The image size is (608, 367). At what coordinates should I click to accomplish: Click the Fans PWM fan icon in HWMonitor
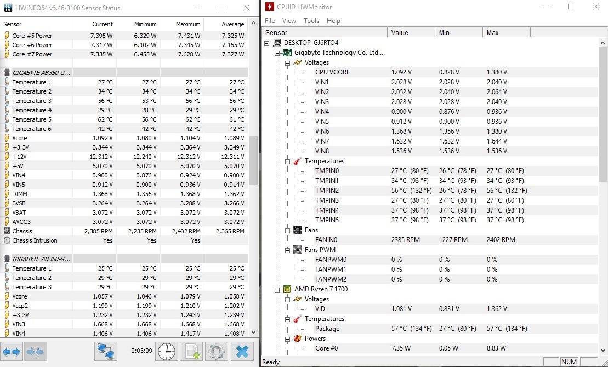coord(297,250)
